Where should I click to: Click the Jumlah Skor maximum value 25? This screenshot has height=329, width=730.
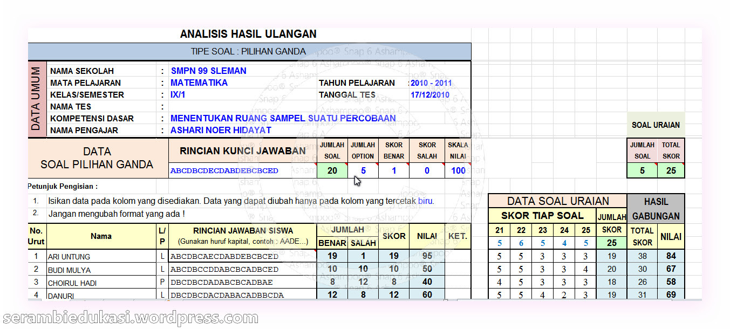612,243
